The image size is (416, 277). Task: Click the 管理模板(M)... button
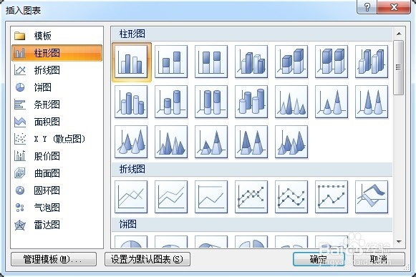pyautogui.click(x=54, y=259)
